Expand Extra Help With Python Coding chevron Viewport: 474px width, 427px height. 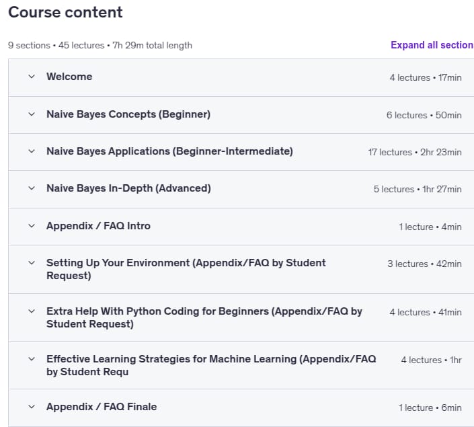(32, 311)
